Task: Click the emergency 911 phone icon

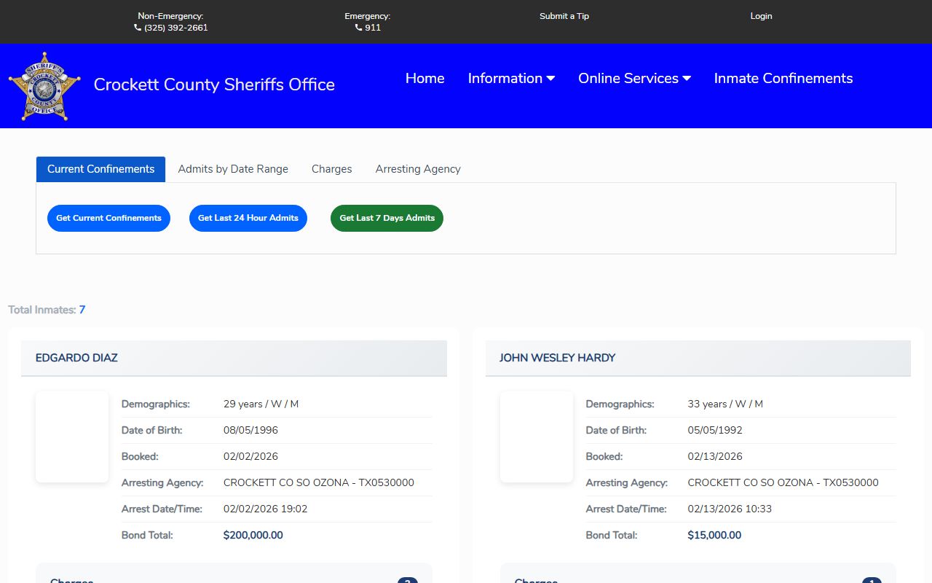Action: click(x=358, y=28)
